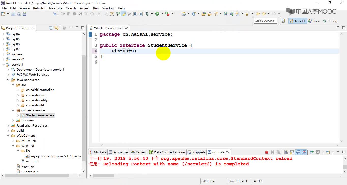Switch to the Snippets tab
Viewport: 347px width, 185px height.
pyautogui.click(x=197, y=152)
